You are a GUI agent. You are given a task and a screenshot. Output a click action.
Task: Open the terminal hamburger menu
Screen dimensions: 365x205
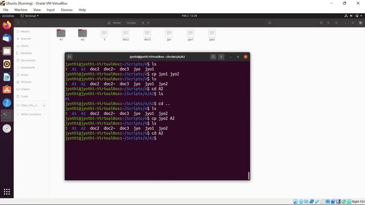[221, 57]
